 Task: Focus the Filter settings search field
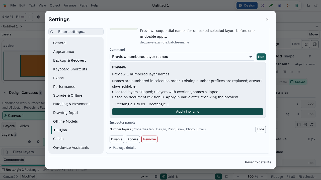[x=76, y=32]
